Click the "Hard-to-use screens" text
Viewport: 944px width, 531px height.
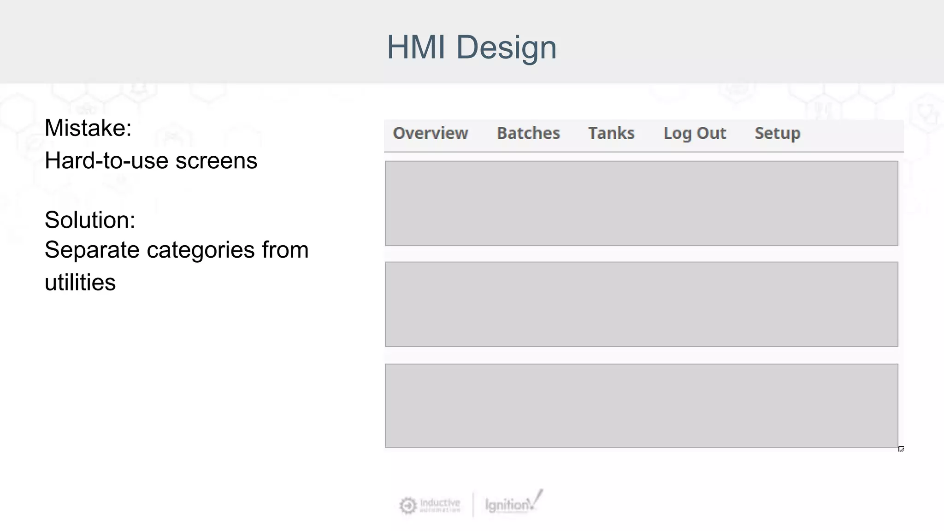coord(151,161)
